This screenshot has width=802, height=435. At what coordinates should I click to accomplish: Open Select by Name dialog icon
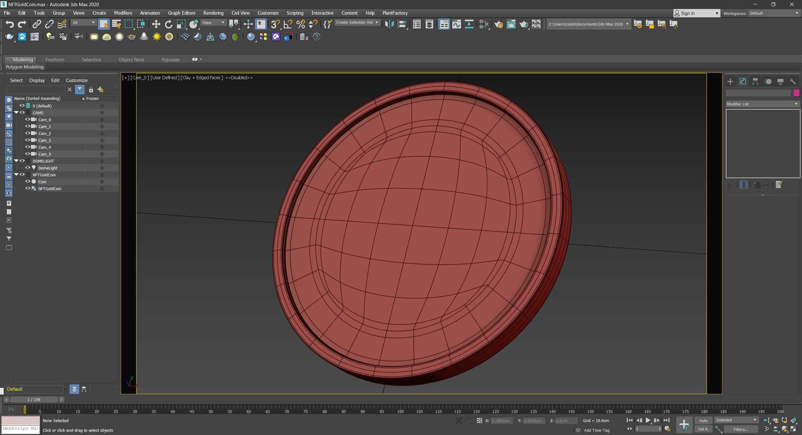tap(117, 24)
